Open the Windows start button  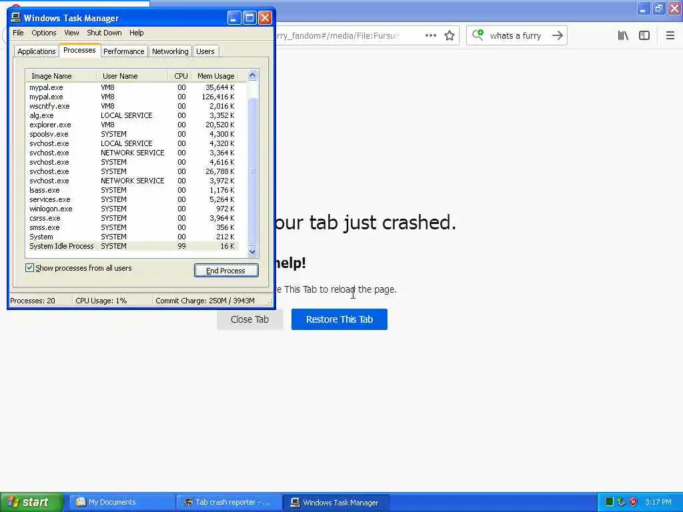point(31,502)
